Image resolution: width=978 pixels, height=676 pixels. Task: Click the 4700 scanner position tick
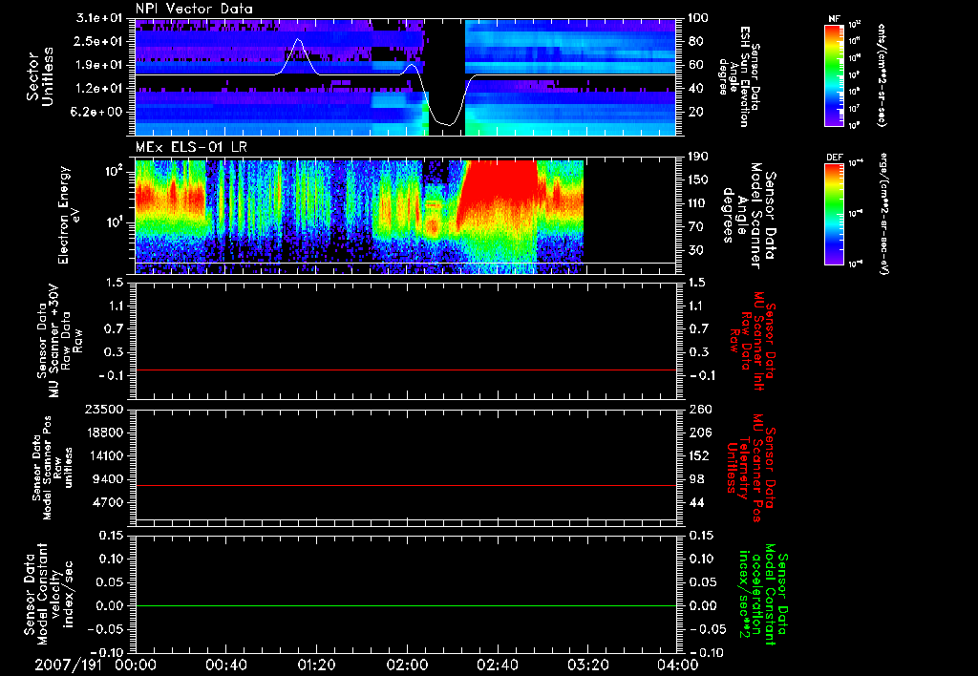[x=107, y=502]
